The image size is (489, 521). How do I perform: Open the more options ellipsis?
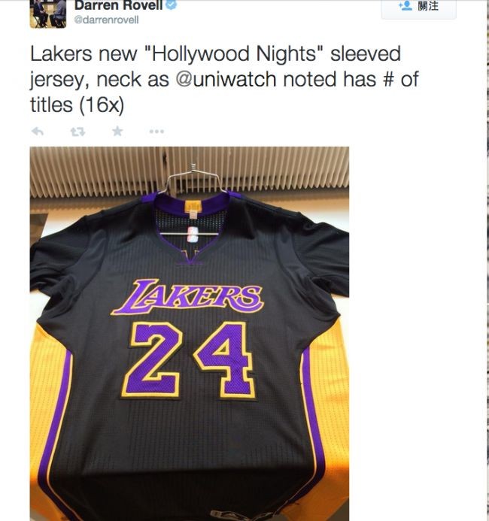click(x=156, y=132)
